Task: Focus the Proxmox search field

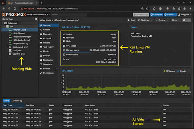Action: [69, 15]
